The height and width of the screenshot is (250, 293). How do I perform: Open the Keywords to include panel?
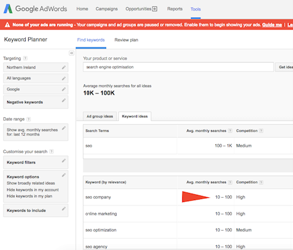(36, 210)
